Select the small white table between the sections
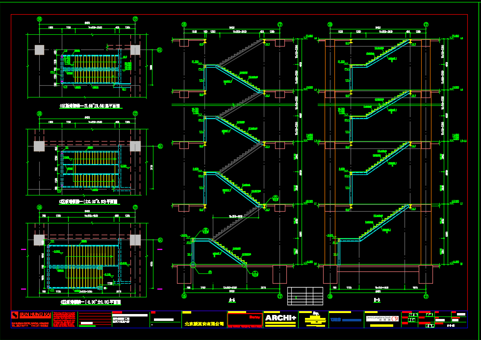Image resolution: width=481 pixels, height=340 pixels. [304, 295]
